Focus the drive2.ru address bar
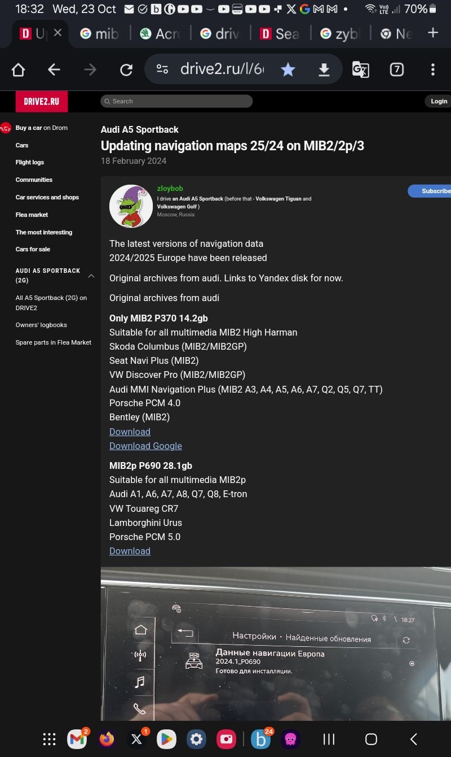The width and height of the screenshot is (451, 757). (222, 69)
